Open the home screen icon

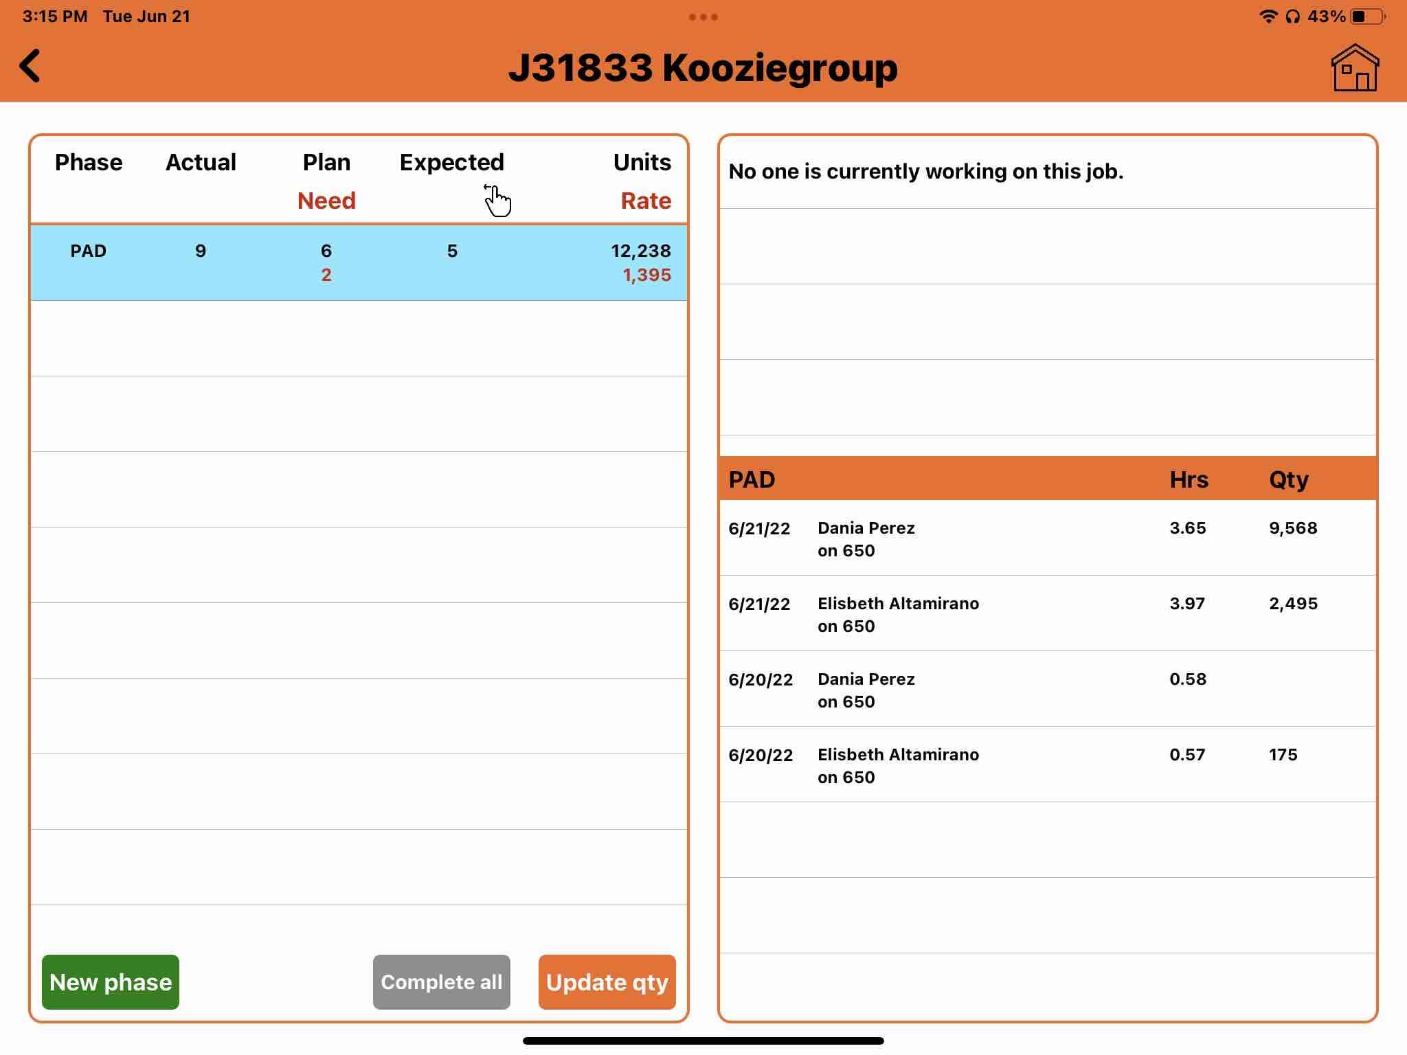(x=1354, y=67)
